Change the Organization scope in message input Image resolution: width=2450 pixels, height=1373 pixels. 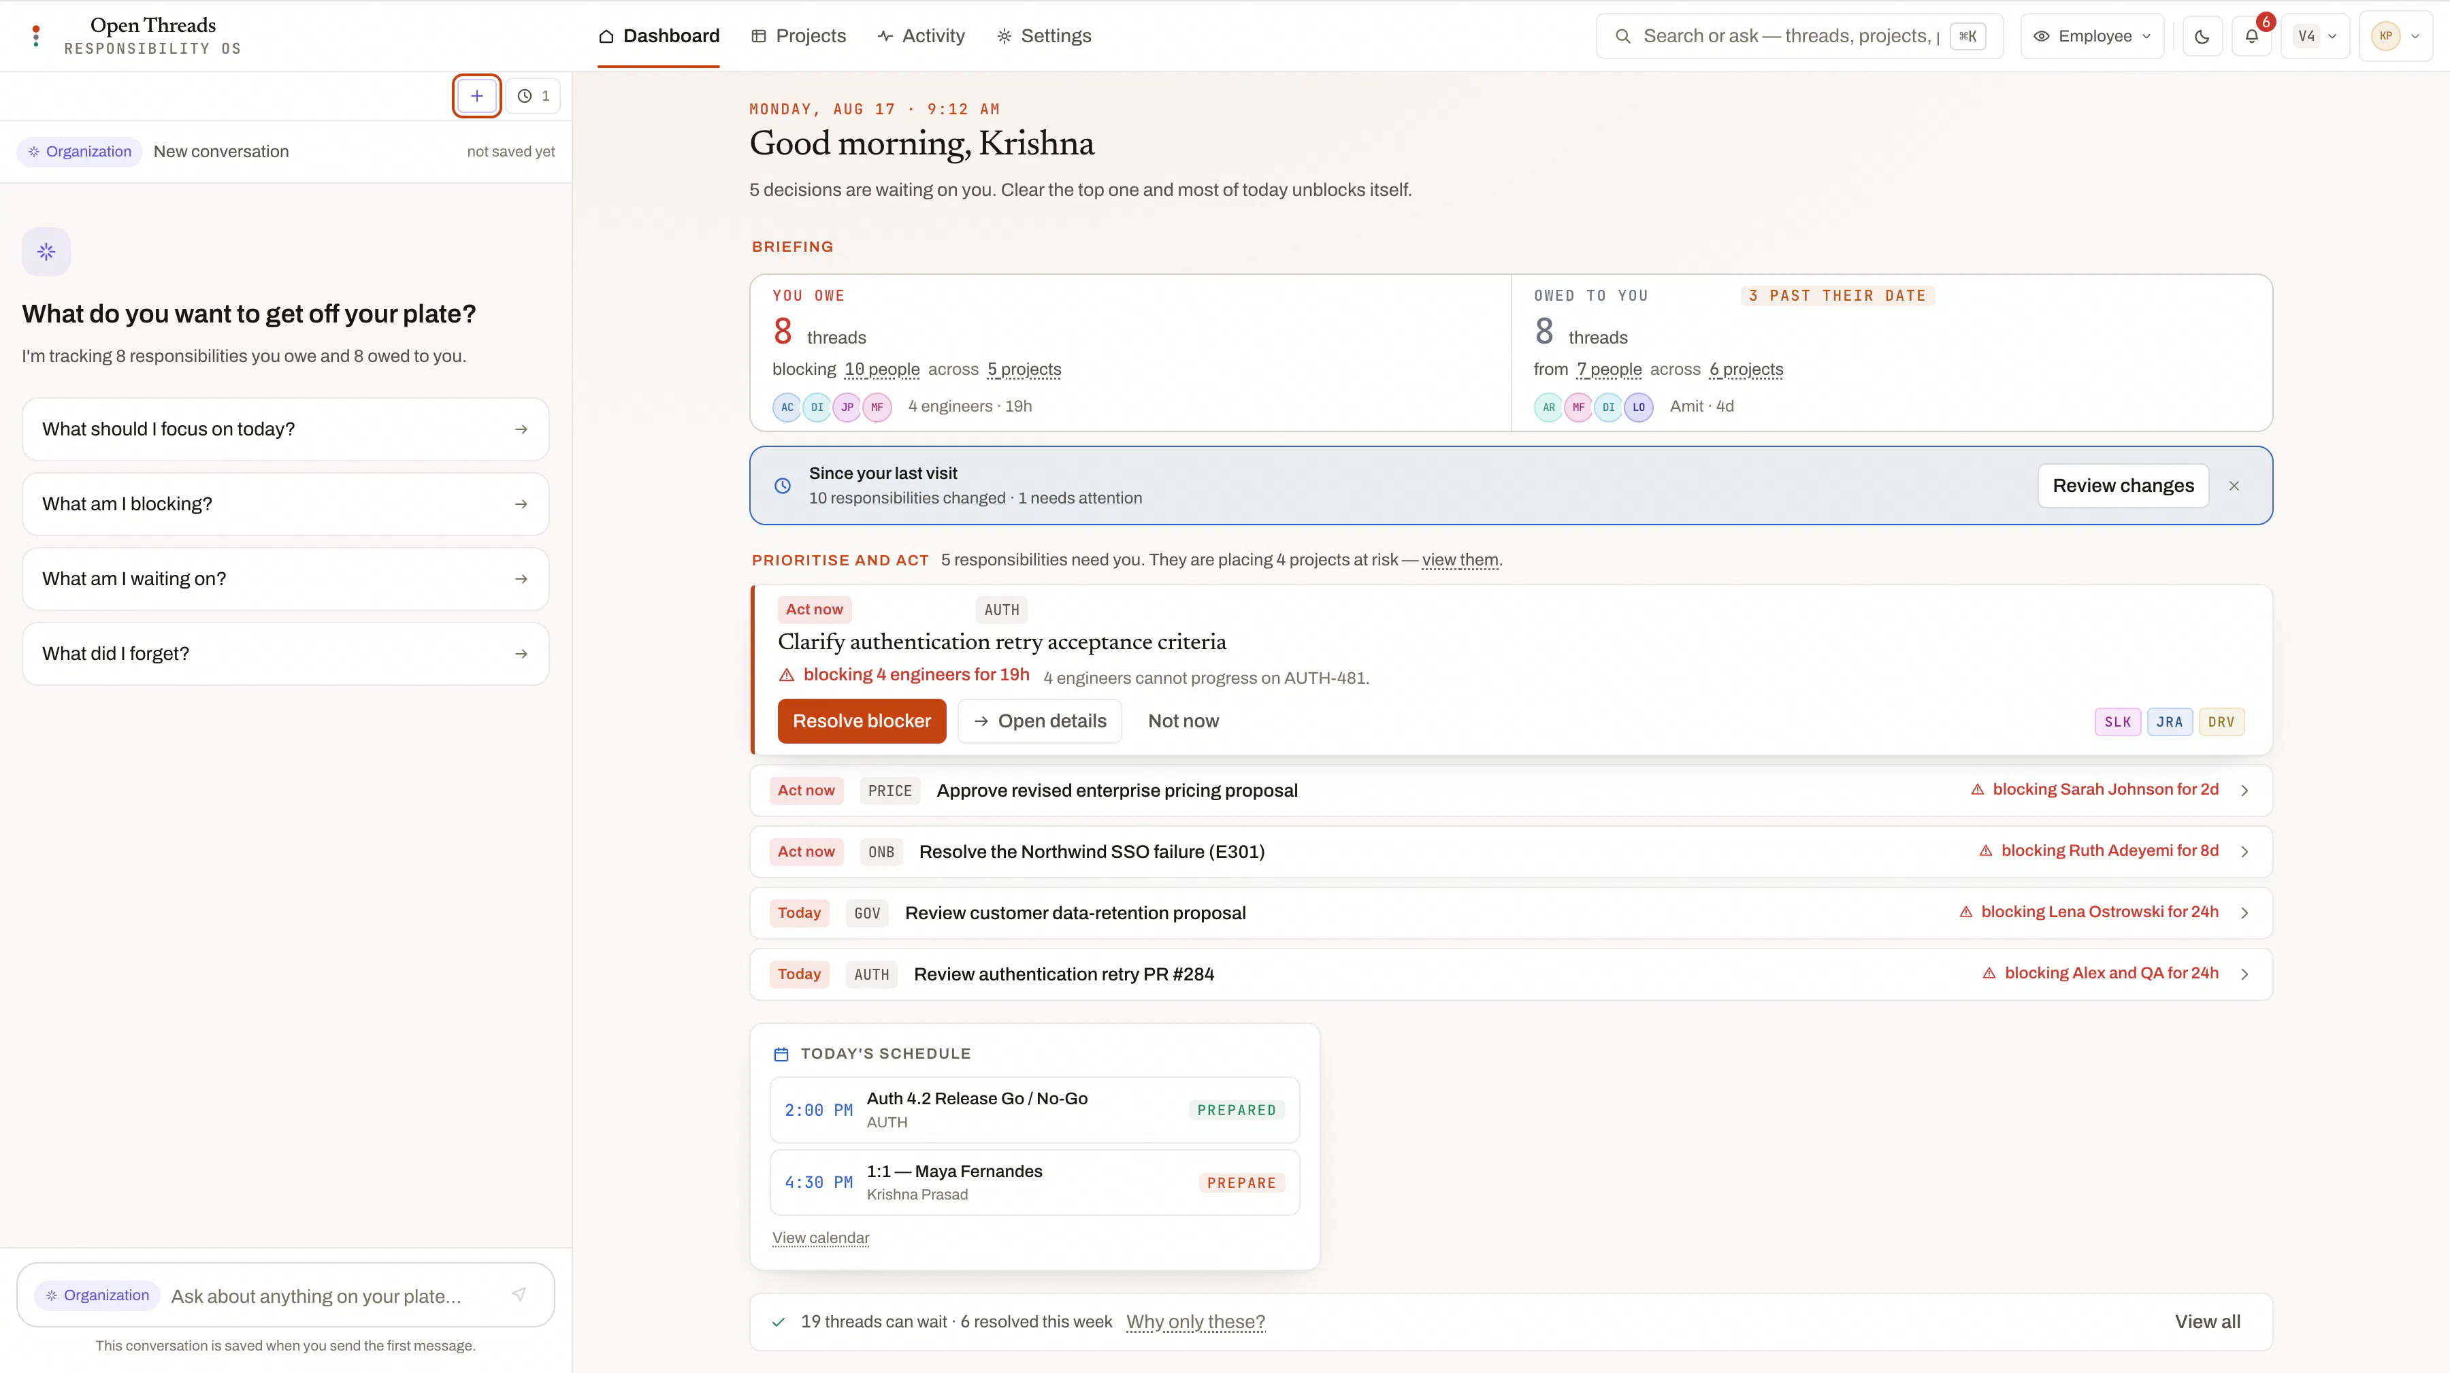coord(97,1296)
